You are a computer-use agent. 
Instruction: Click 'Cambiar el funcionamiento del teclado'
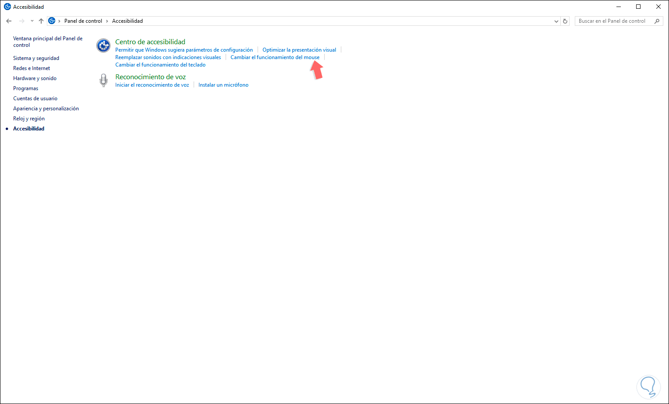tap(160, 65)
